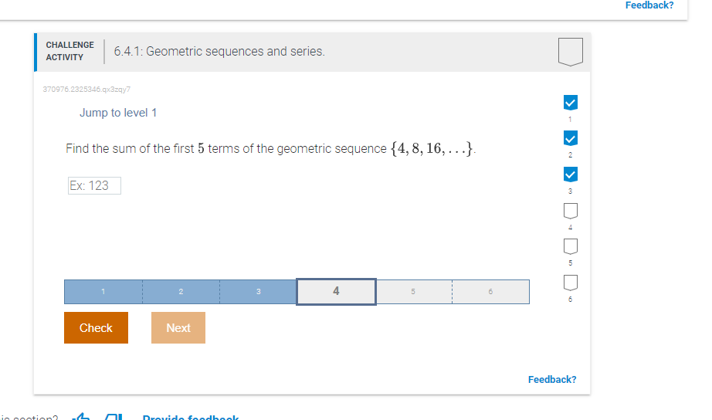The height and width of the screenshot is (420, 712).
Task: Select level 2 in the progress bar
Action: (181, 292)
